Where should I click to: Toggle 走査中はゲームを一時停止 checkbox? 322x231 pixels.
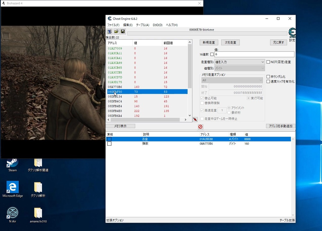(x=202, y=119)
